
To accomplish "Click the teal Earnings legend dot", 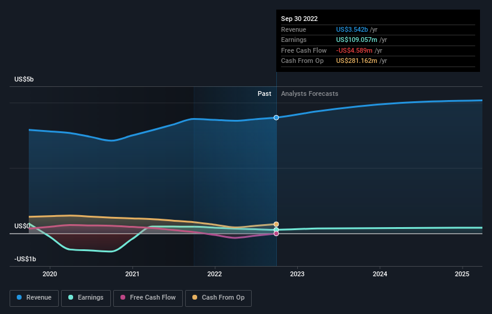I will point(71,297).
